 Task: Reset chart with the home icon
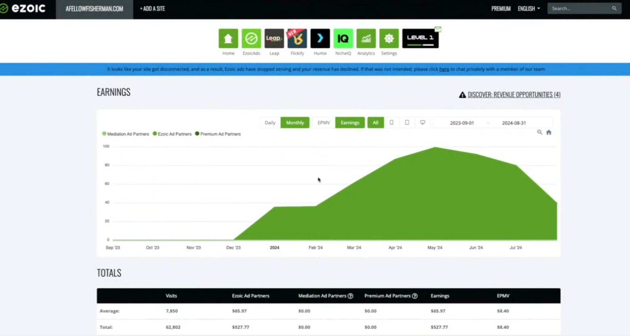tap(549, 132)
